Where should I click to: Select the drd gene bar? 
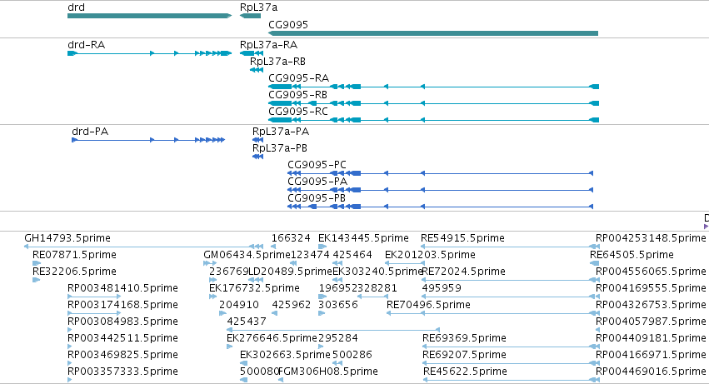pyautogui.click(x=149, y=16)
